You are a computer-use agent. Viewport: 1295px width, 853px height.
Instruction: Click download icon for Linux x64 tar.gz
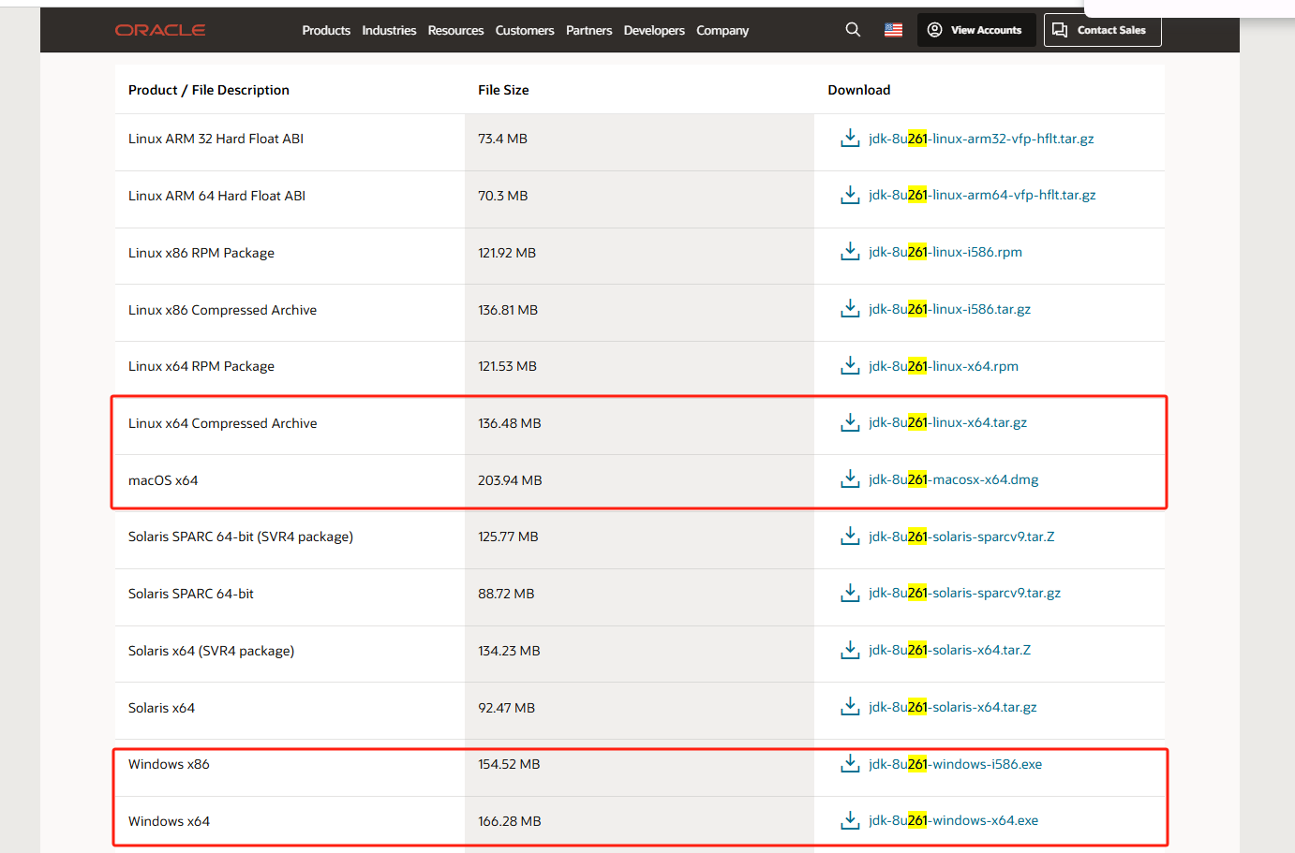[x=850, y=422]
